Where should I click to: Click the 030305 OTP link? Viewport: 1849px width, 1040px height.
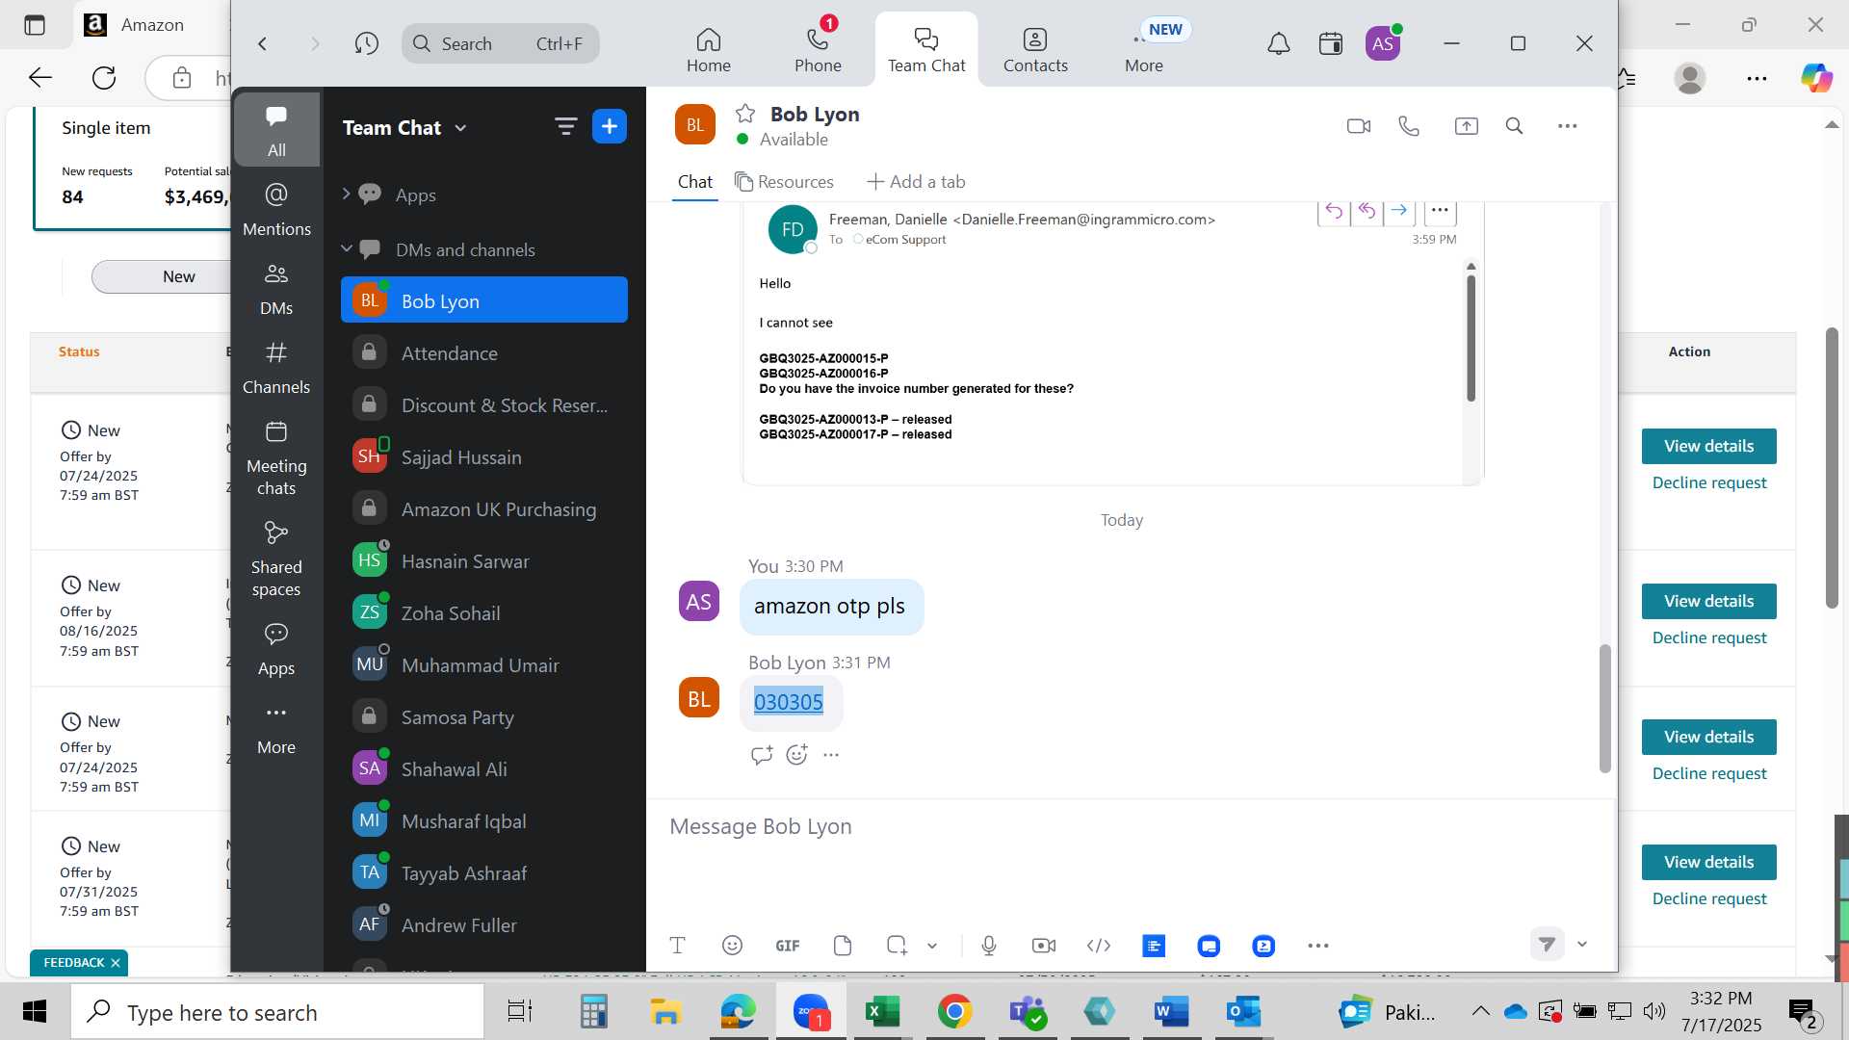pyautogui.click(x=788, y=702)
